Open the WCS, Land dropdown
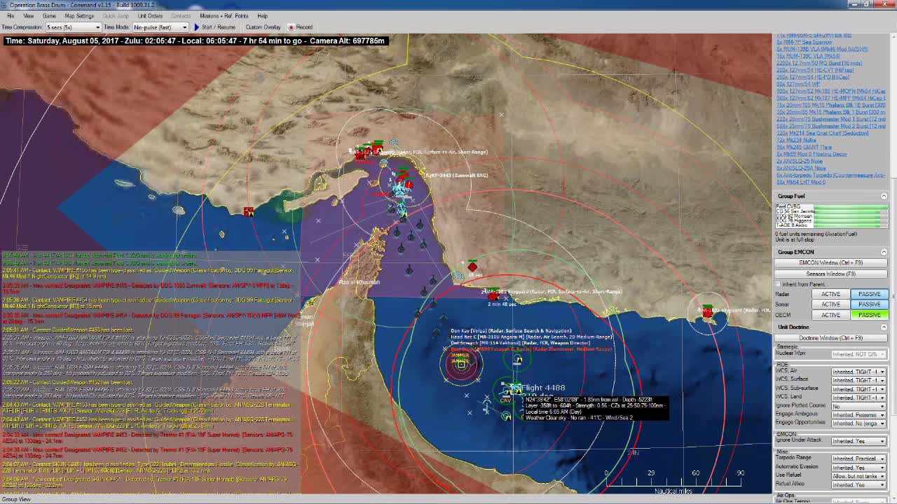 point(858,398)
